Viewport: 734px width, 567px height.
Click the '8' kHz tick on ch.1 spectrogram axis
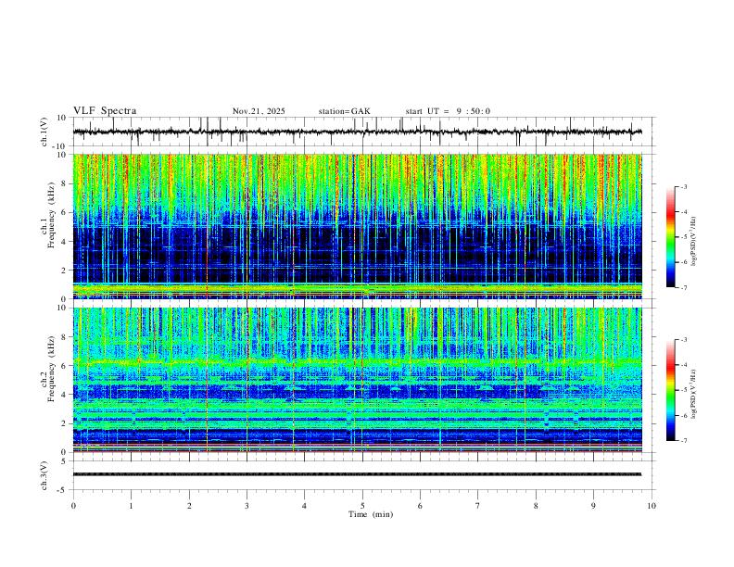point(65,183)
